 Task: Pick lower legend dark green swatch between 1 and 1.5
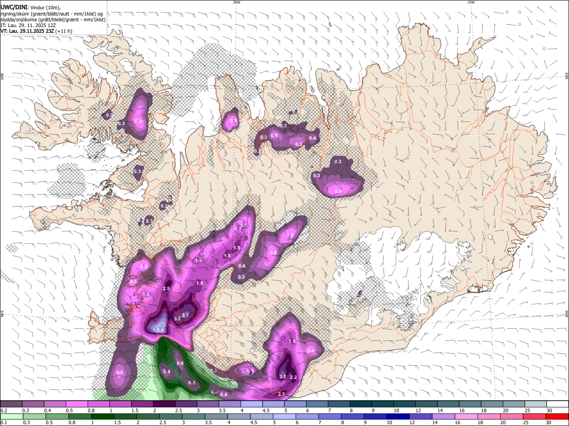coord(102,416)
